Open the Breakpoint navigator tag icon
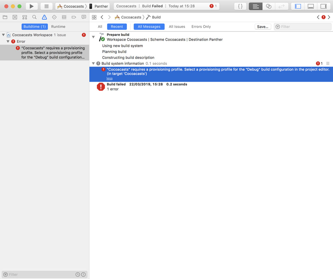 click(x=74, y=17)
